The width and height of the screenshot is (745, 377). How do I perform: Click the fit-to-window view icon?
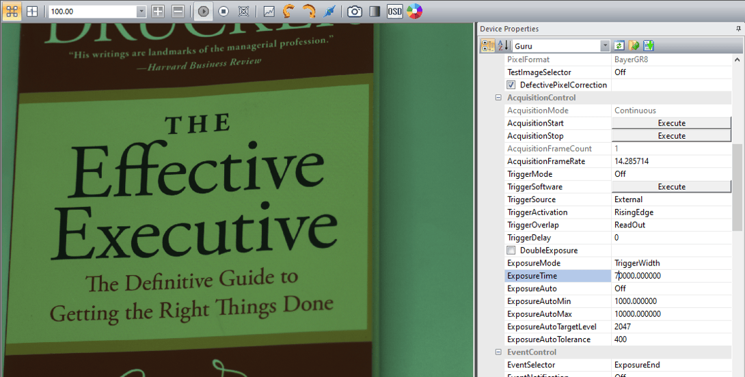point(12,12)
